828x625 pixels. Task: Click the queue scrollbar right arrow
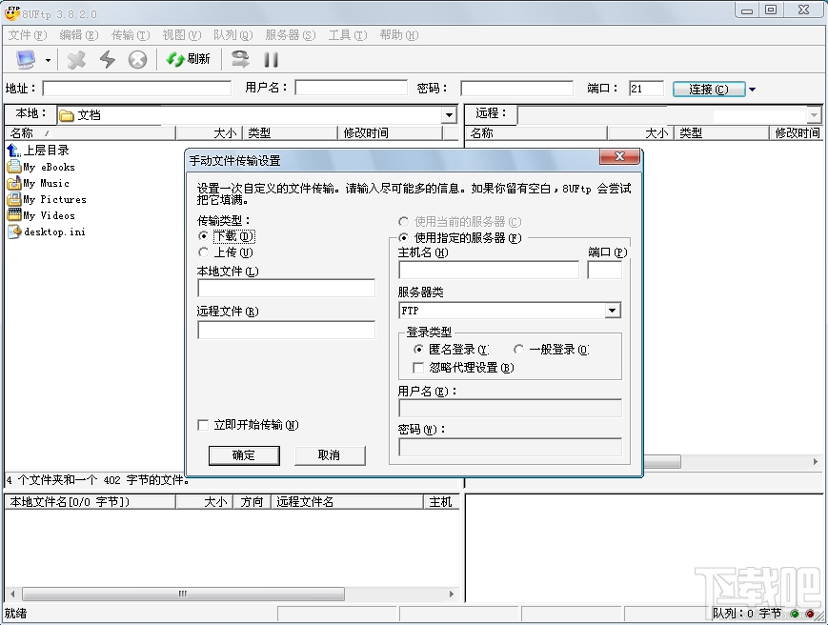click(452, 594)
